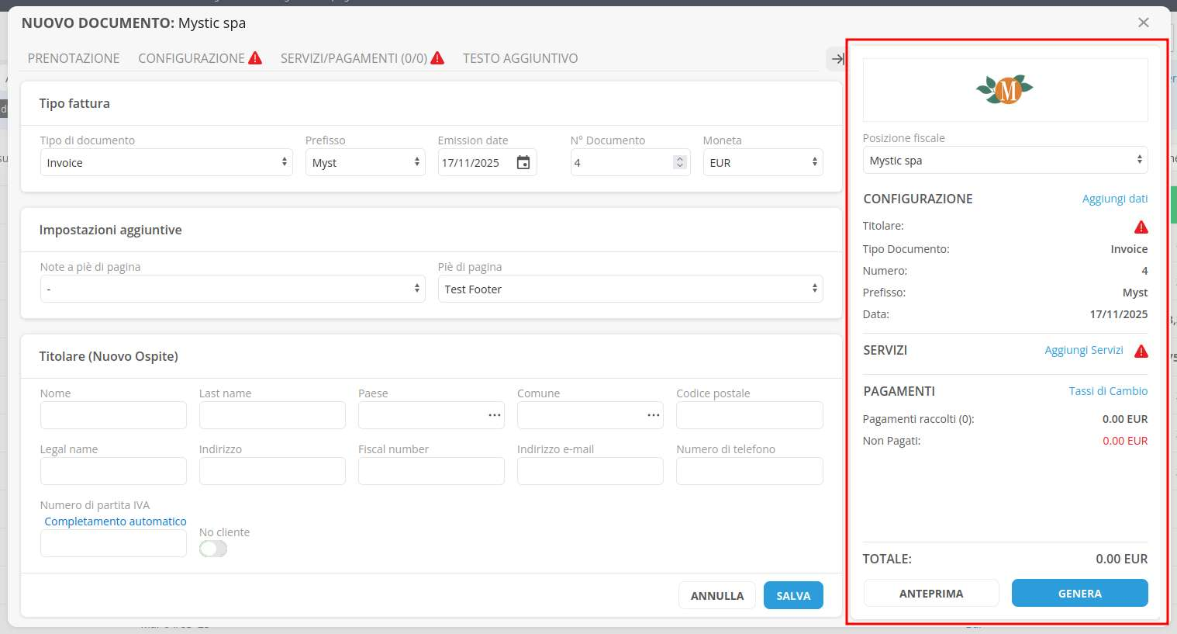
Task: Click into the Nome input field
Action: [113, 415]
